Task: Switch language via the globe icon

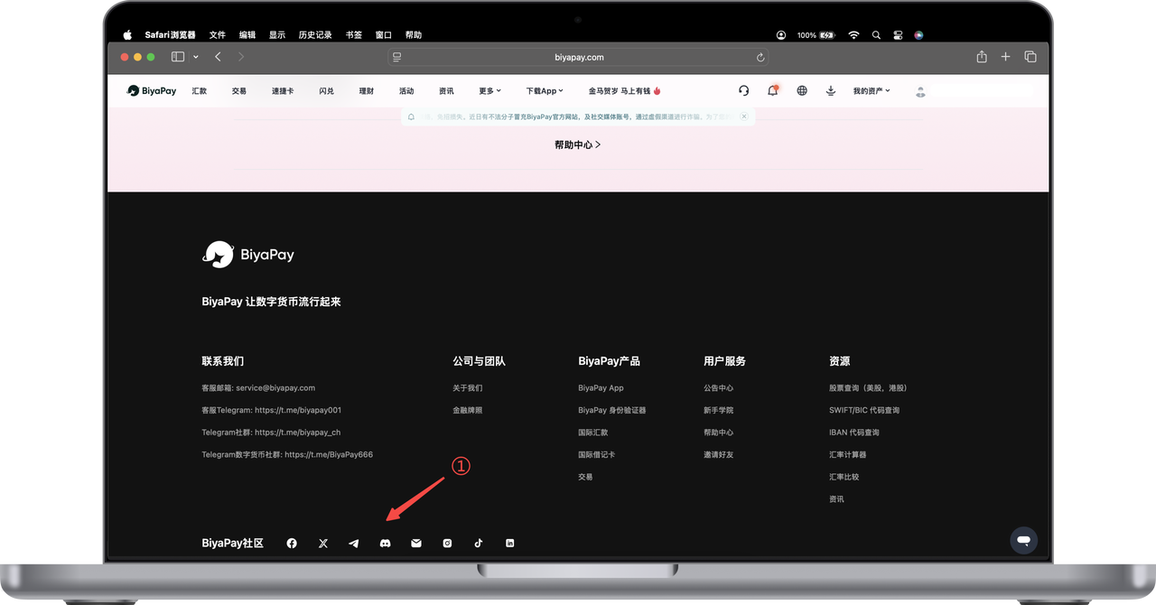Action: click(802, 91)
